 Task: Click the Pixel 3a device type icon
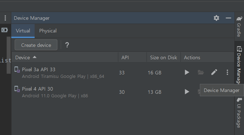tap(17, 69)
